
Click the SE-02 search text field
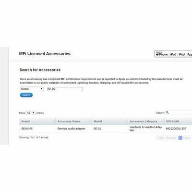(x=65, y=89)
